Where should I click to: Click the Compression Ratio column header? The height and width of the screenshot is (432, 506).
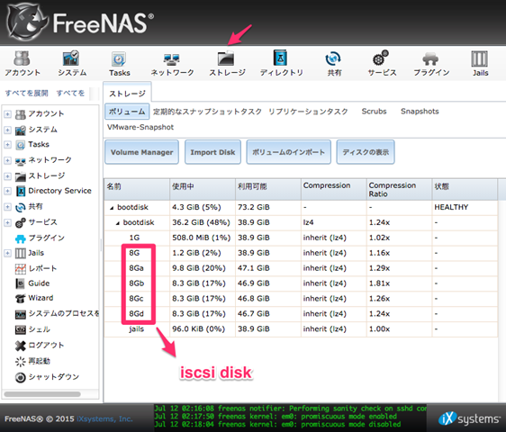pos(399,189)
